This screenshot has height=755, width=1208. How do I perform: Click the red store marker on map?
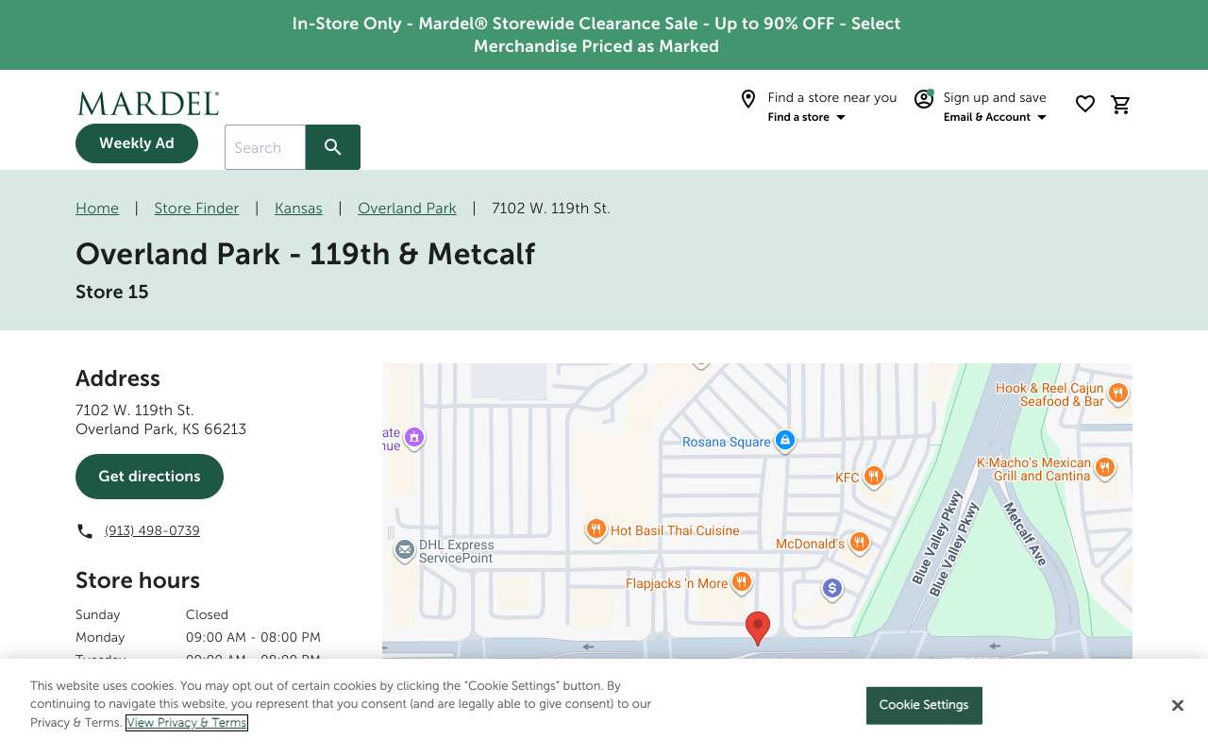click(758, 628)
